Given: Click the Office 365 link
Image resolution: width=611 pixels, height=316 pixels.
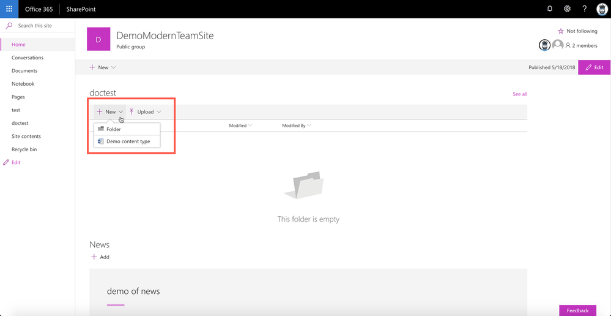Looking at the screenshot, I should [39, 9].
